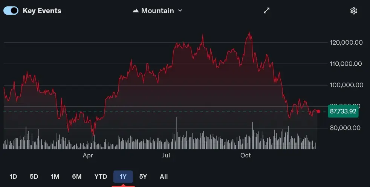Click the Jul label on time axis
Screen dimensions: 370x187
(x=166, y=155)
